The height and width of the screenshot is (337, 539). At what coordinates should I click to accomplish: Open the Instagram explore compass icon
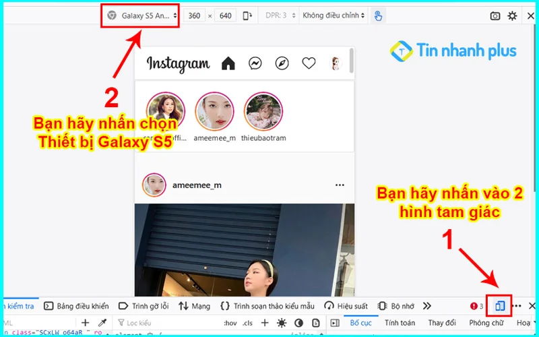coord(282,63)
